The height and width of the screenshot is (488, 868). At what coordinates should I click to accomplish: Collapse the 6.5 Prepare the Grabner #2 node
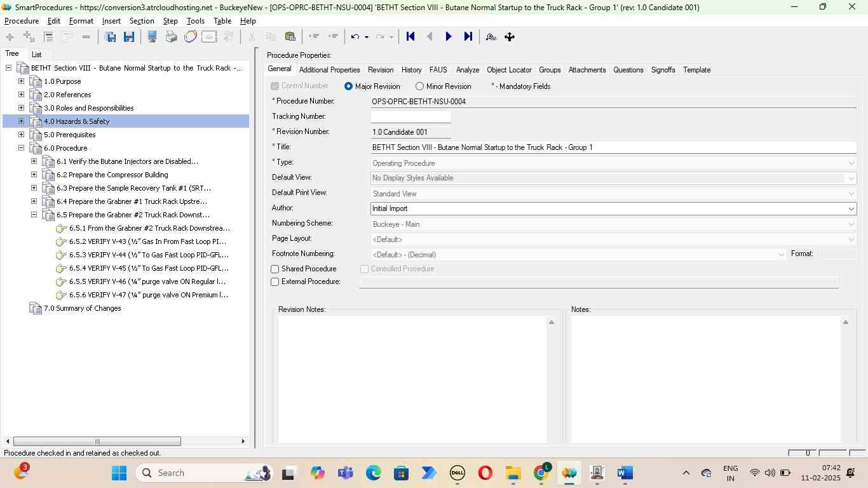[x=34, y=215]
